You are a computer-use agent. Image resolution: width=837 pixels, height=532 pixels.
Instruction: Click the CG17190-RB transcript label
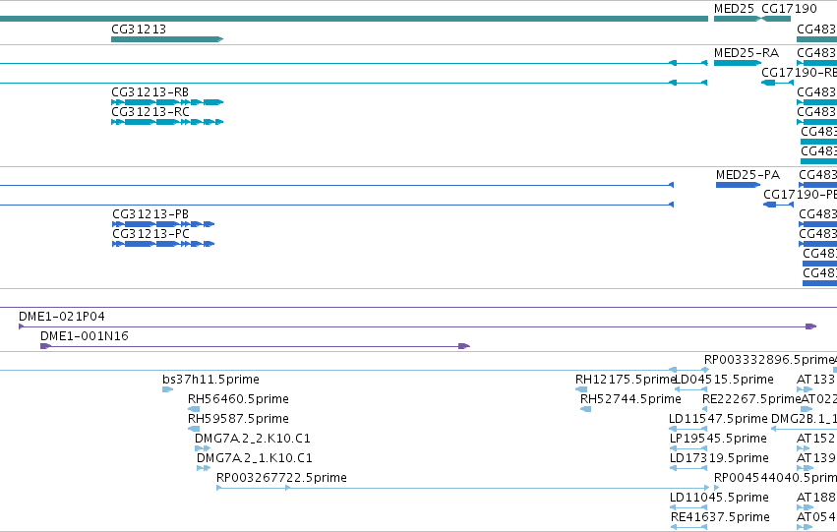[x=799, y=73]
